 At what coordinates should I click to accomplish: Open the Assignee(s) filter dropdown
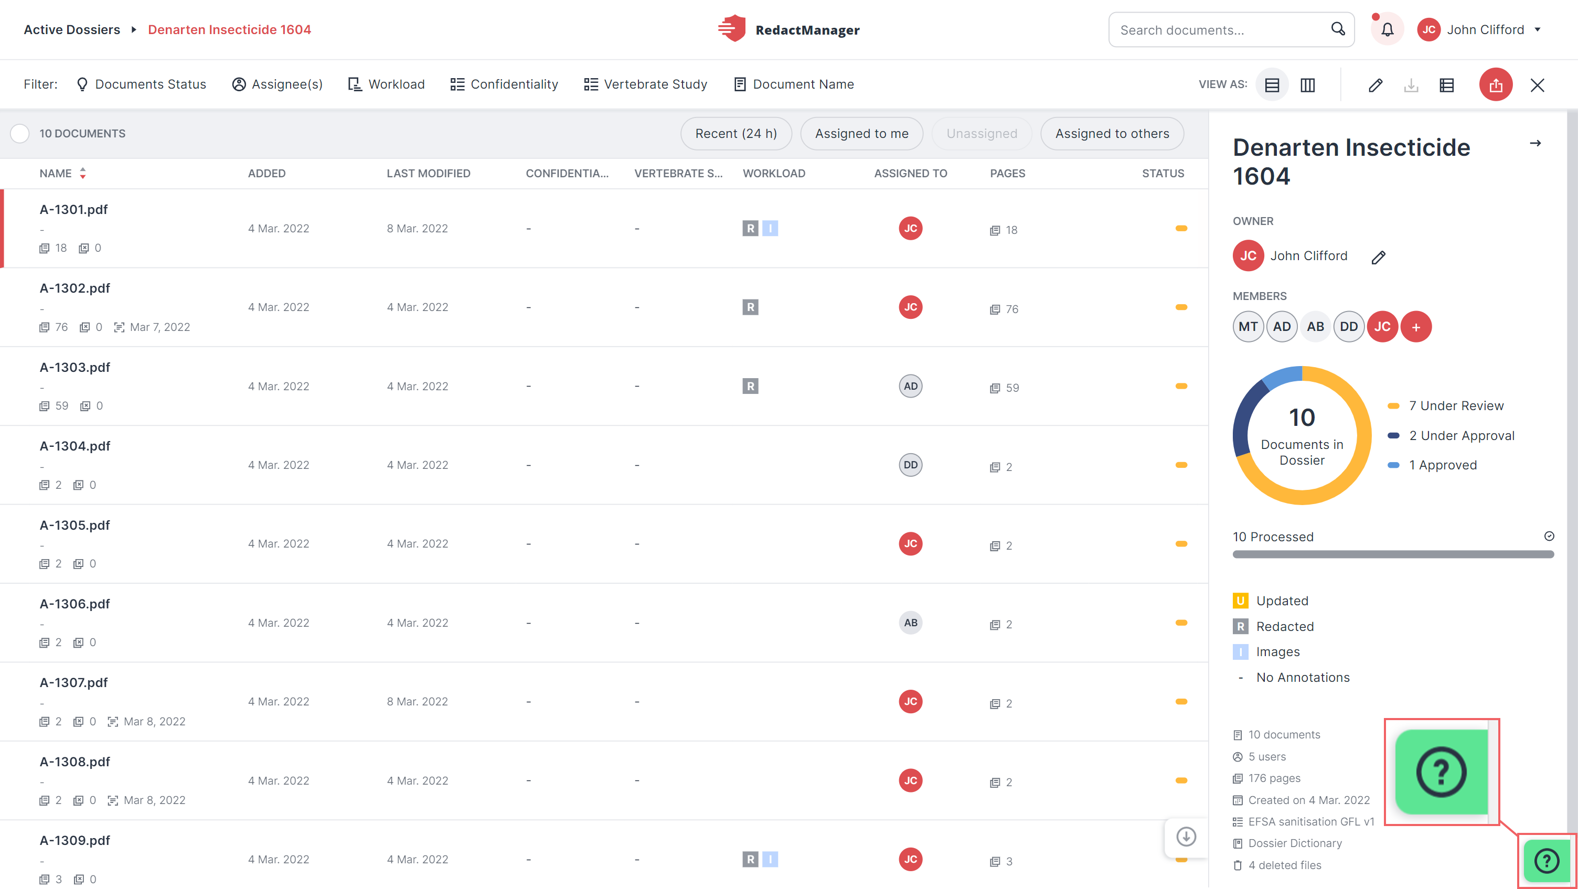278,84
